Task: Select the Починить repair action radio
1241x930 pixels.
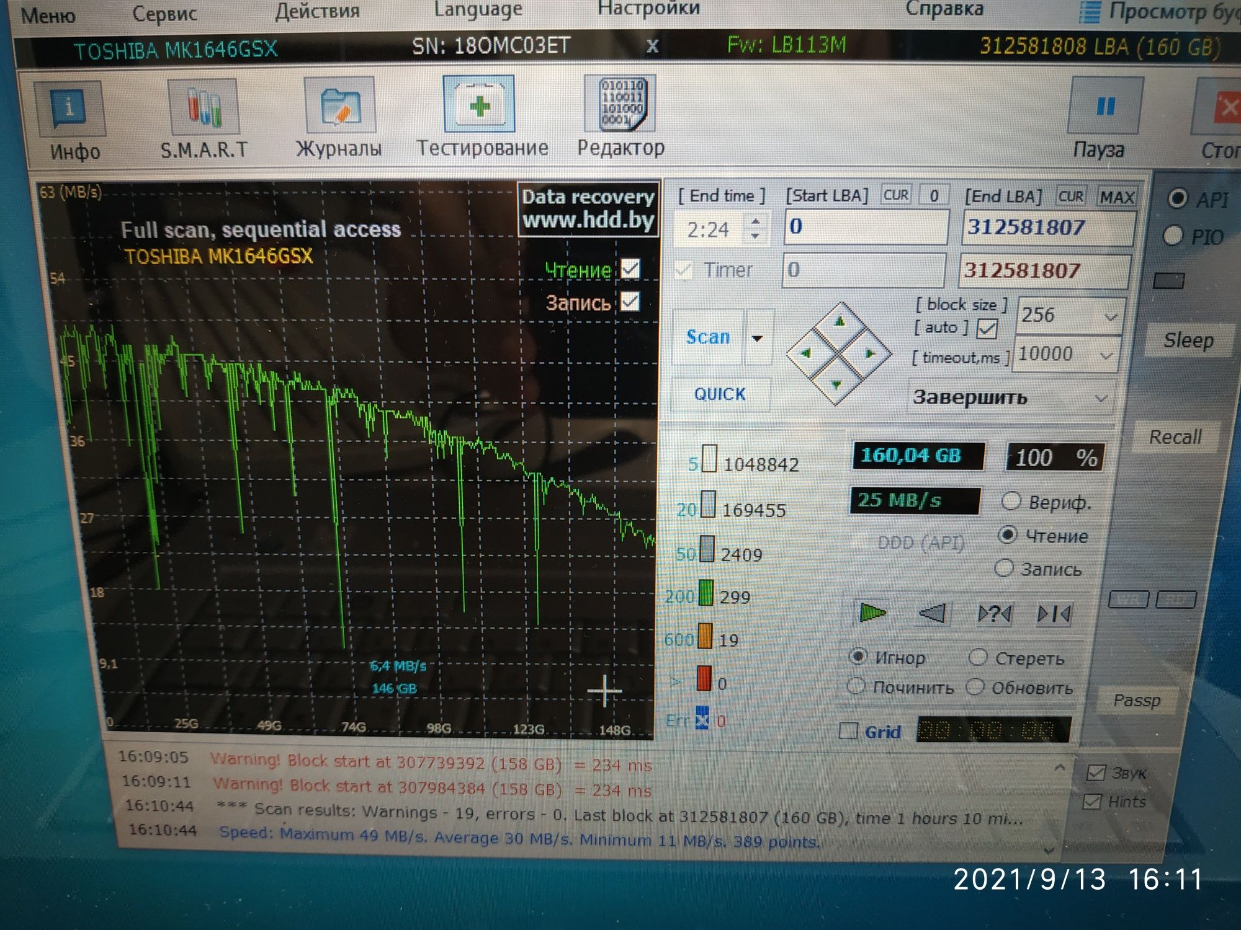Action: point(856,686)
